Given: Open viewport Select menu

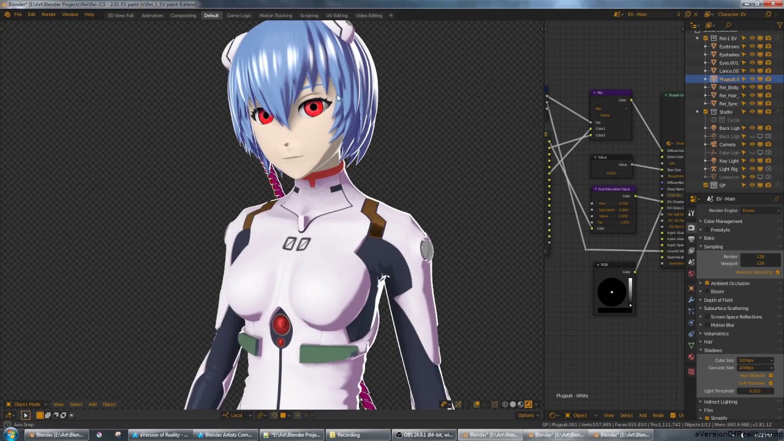Looking at the screenshot, I should (x=76, y=404).
